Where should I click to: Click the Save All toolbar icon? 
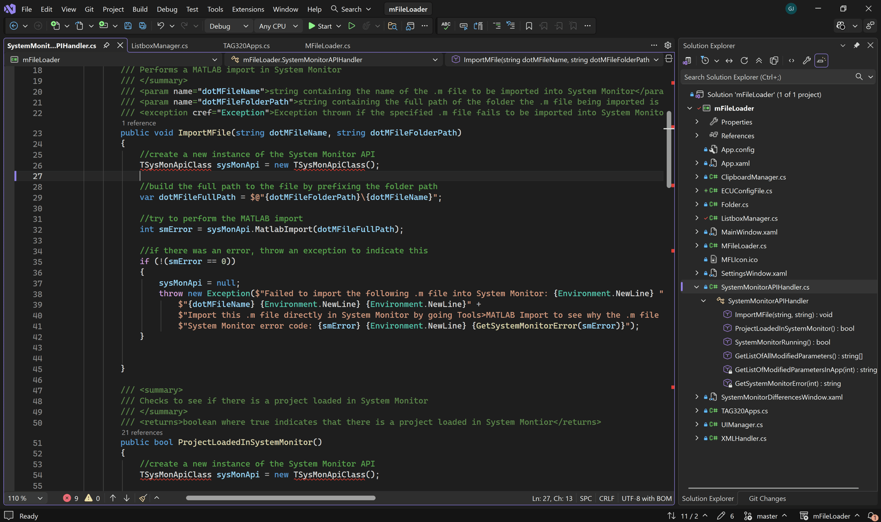143,26
